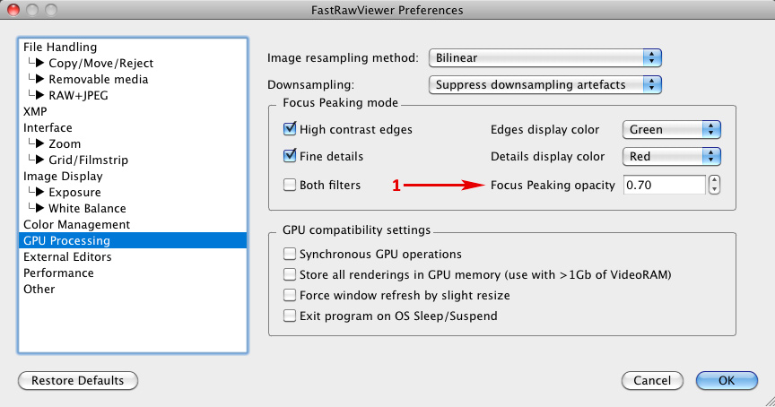The height and width of the screenshot is (407, 775).
Task: Open the Color Management section
Action: click(76, 225)
